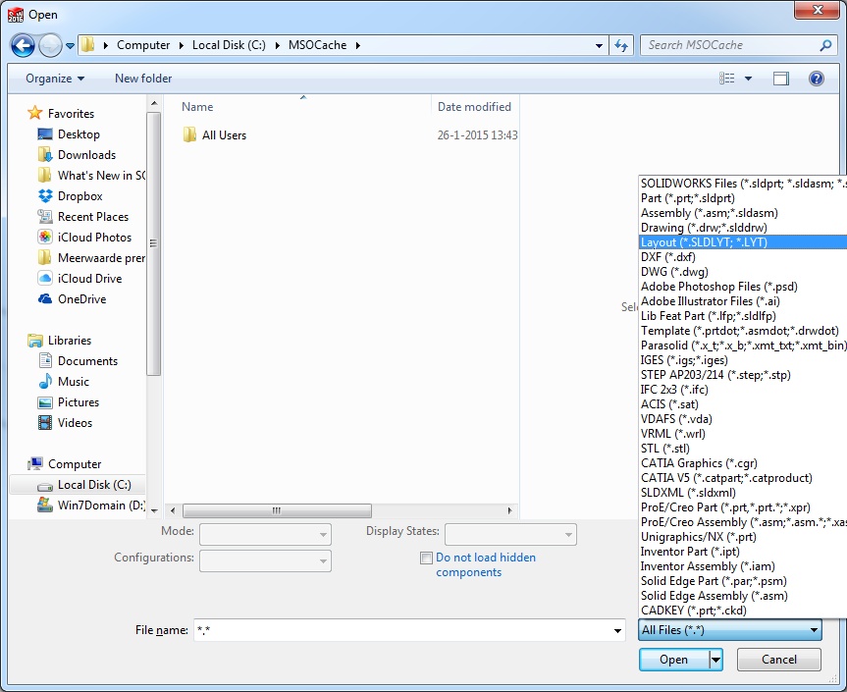This screenshot has width=847, height=692.
Task: Expand the address bar history dropdown
Action: click(x=599, y=46)
